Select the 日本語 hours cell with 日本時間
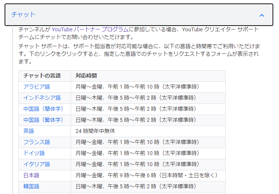279x194 pixels. [148, 176]
